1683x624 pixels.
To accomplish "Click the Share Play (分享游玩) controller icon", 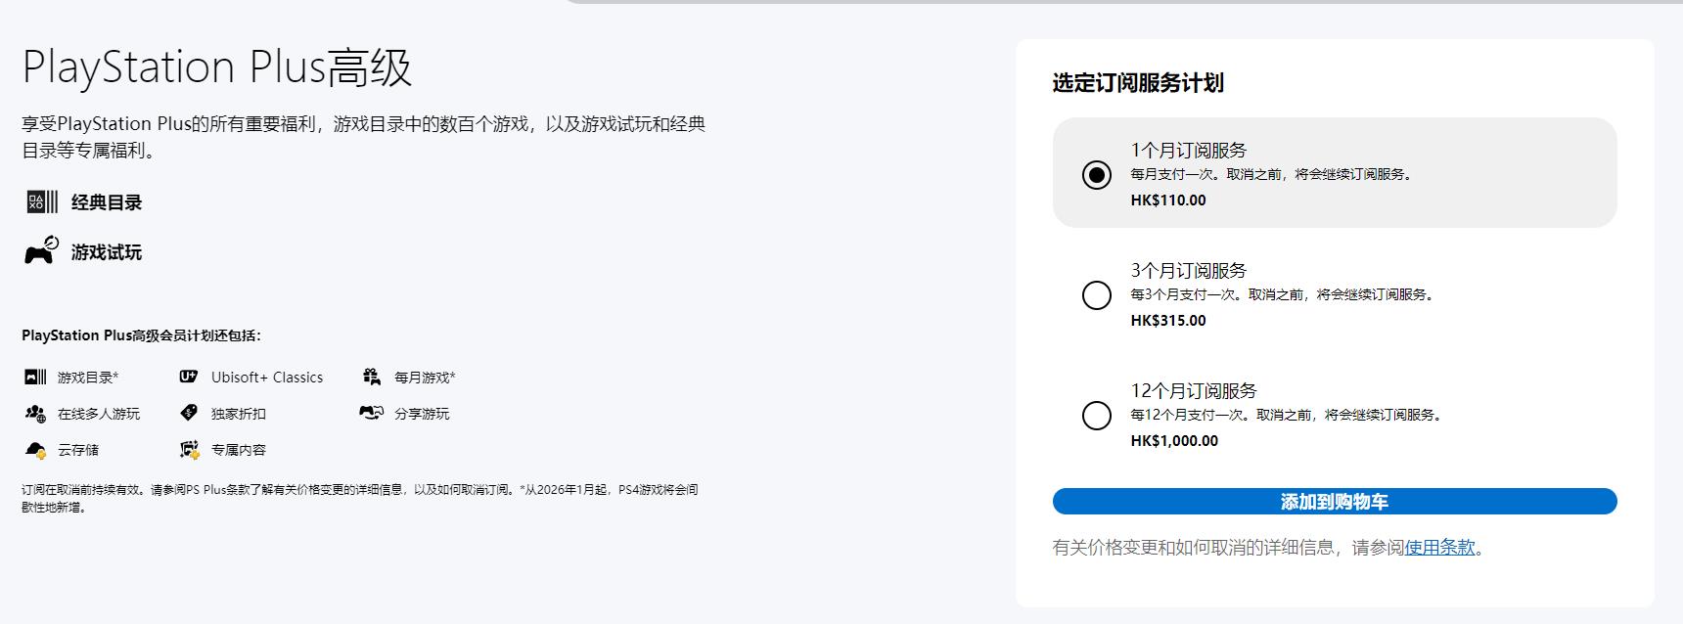I will pos(372,413).
